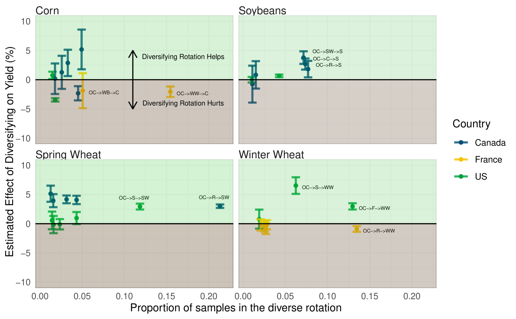Click the France legend marker icon
The height and width of the screenshot is (319, 516).
tap(461, 159)
